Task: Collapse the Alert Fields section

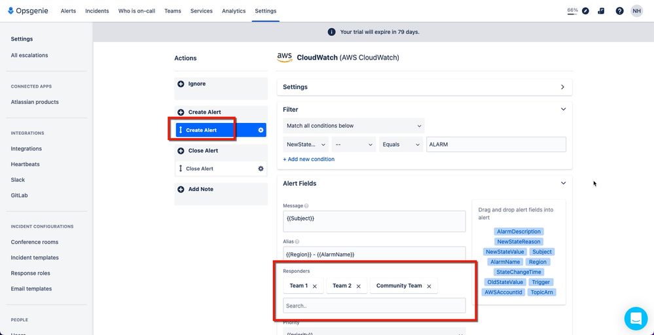Action: pyautogui.click(x=563, y=183)
